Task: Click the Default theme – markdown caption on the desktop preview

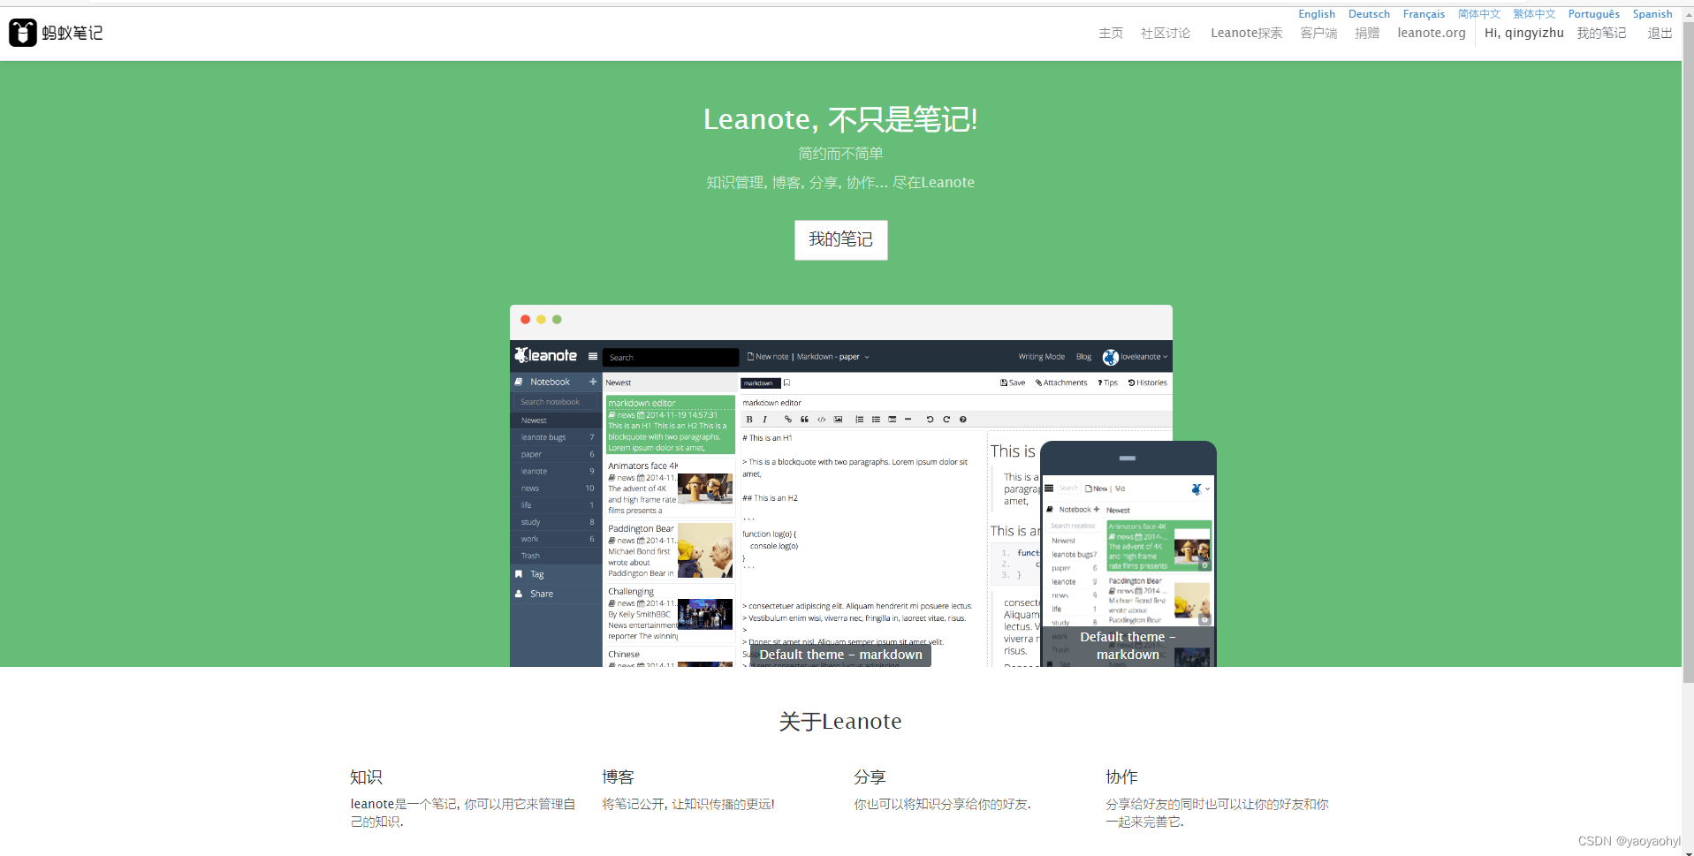Action: tap(840, 655)
